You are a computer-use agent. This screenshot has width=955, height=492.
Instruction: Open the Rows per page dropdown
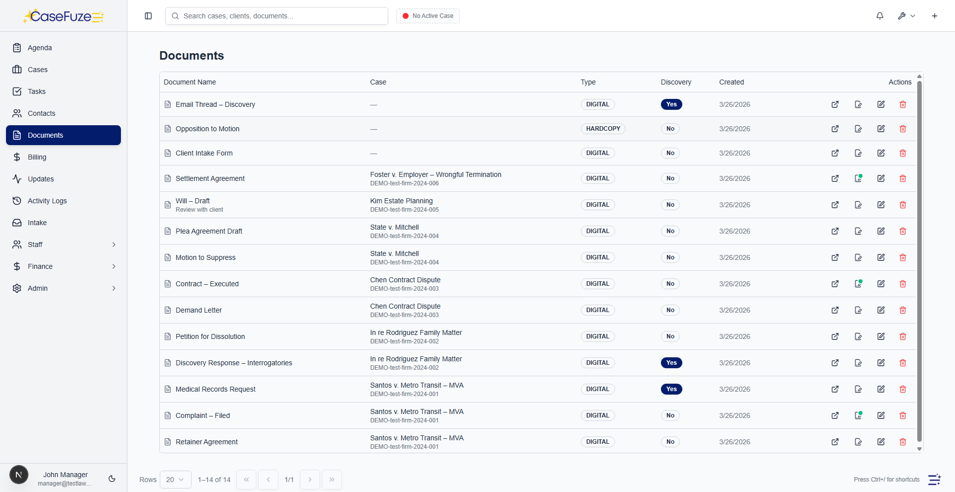tap(175, 480)
